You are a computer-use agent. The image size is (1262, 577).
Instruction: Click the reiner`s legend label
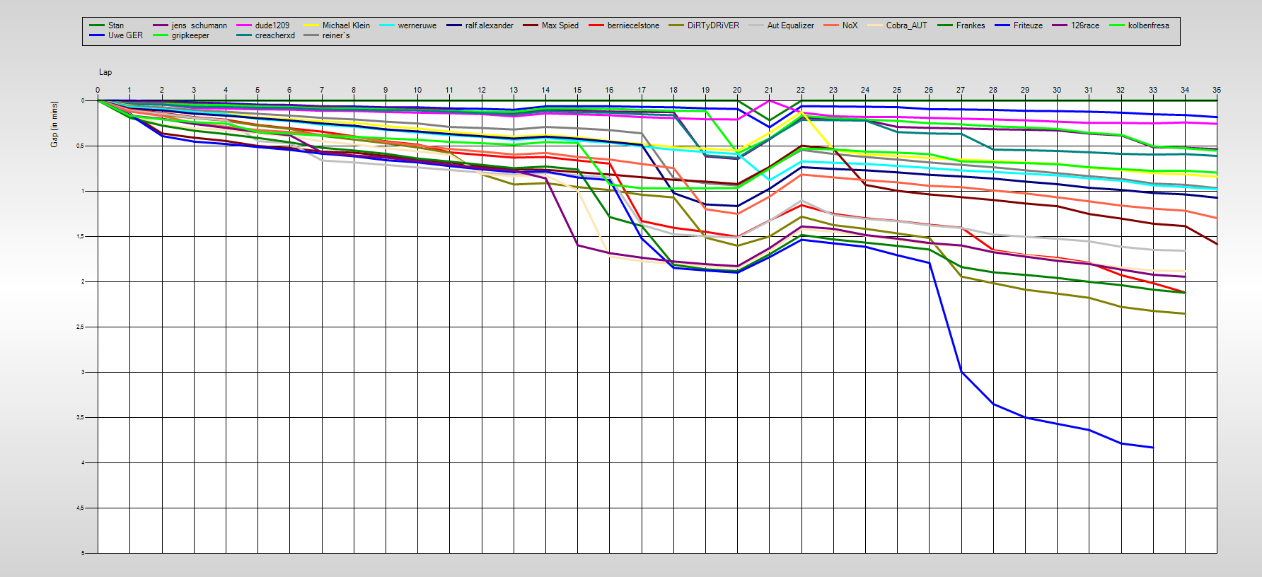336,35
